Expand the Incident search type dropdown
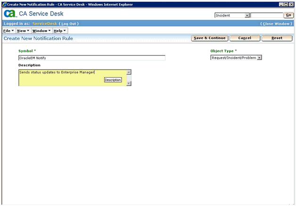 247,16
